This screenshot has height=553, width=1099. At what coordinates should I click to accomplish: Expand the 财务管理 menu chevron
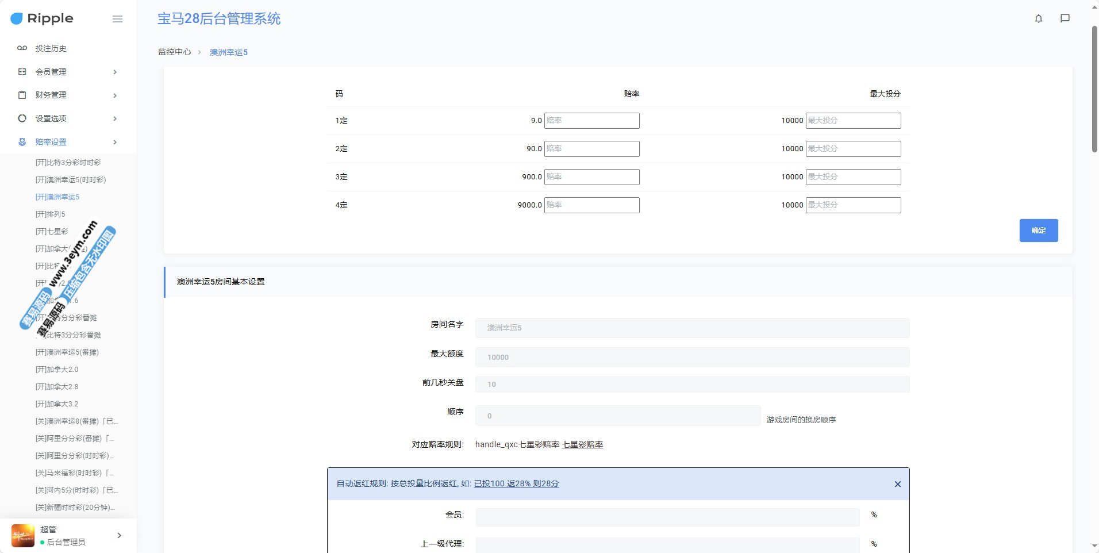[x=115, y=95]
